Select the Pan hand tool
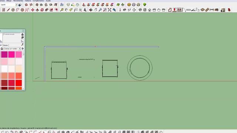 [x=96, y=10]
